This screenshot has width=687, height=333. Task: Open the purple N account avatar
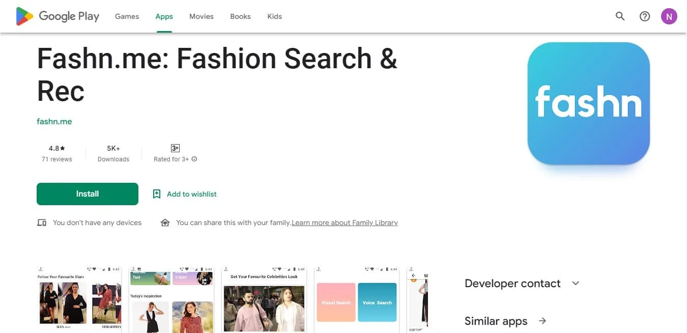[669, 16]
